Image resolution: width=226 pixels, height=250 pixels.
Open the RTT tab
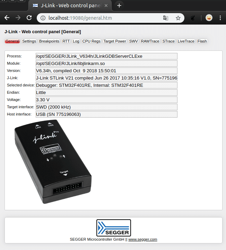coord(66,41)
